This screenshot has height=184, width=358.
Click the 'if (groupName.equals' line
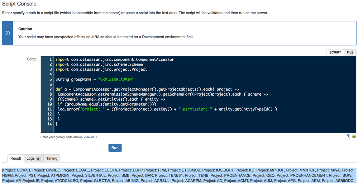click(x=107, y=105)
